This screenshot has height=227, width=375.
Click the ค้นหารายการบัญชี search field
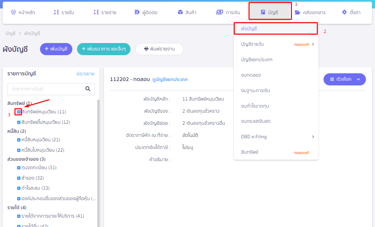coord(45,89)
